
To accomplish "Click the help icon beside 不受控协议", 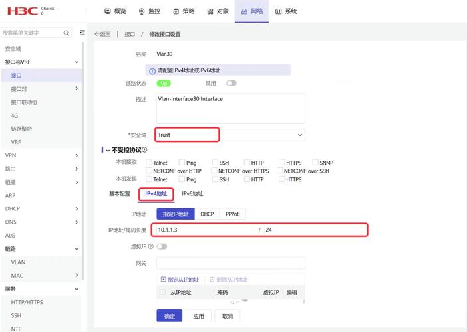I will point(145,151).
